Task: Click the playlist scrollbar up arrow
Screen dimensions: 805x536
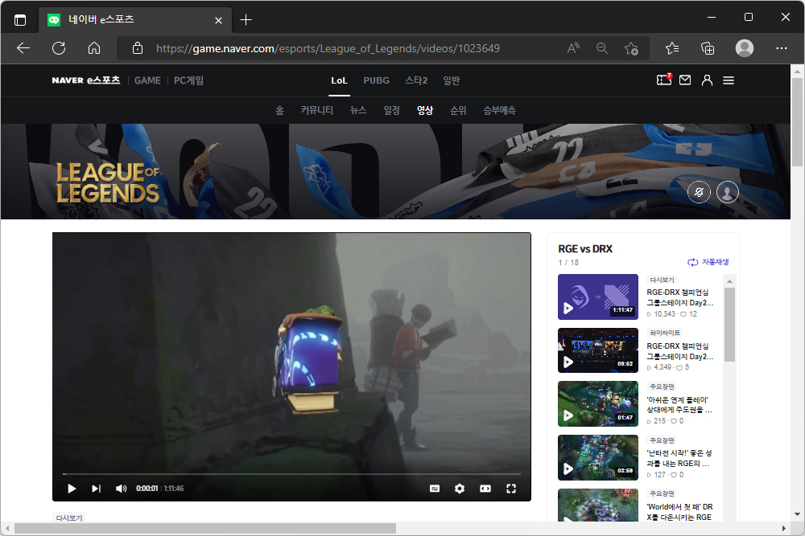Action: (x=729, y=281)
